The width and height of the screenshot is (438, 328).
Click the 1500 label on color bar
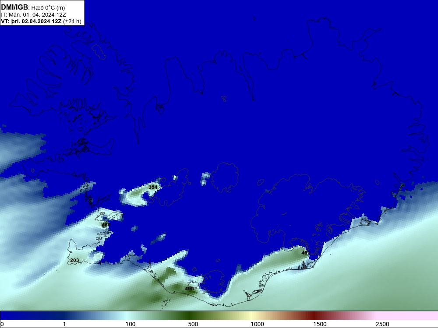point(320,324)
